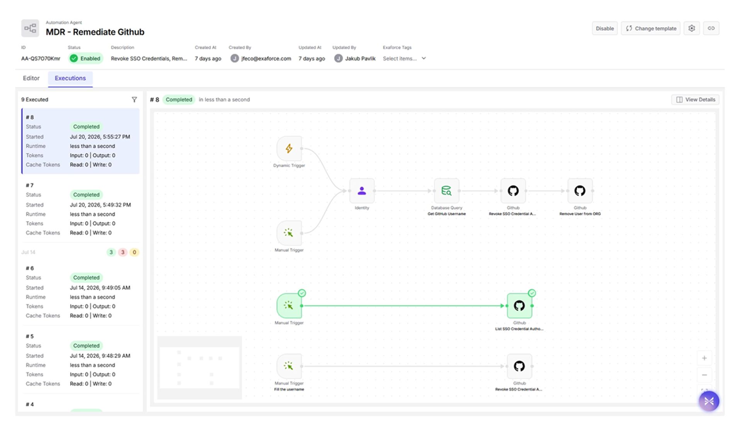
Task: Zoom out with the minus button
Action: coord(704,375)
